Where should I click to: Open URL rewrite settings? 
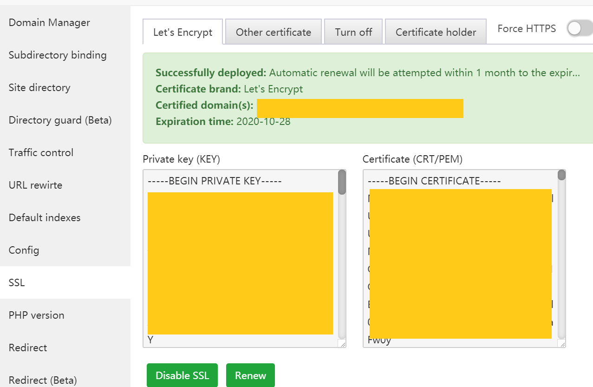tap(35, 185)
